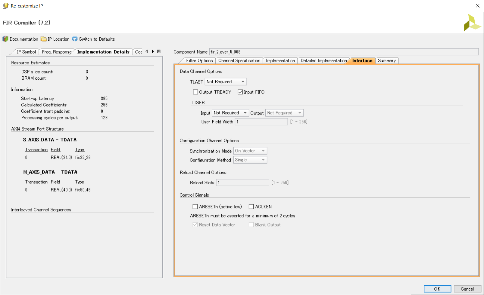Click the REAL(31:0) field entry

point(61,157)
